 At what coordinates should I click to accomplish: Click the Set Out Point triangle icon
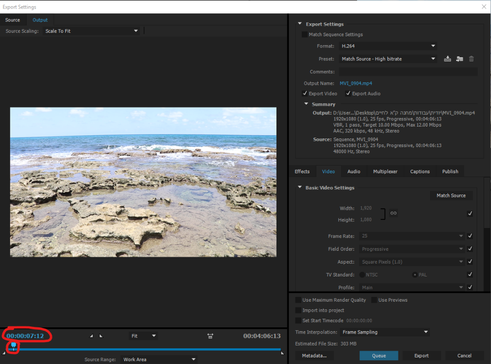click(x=101, y=336)
